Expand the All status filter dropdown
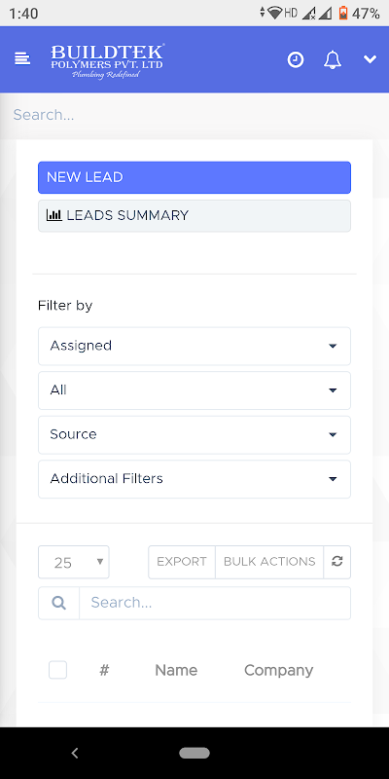This screenshot has height=779, width=389. pyautogui.click(x=194, y=390)
